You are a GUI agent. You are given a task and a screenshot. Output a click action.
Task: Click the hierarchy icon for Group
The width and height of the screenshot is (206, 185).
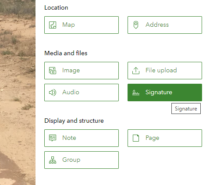tap(53, 160)
